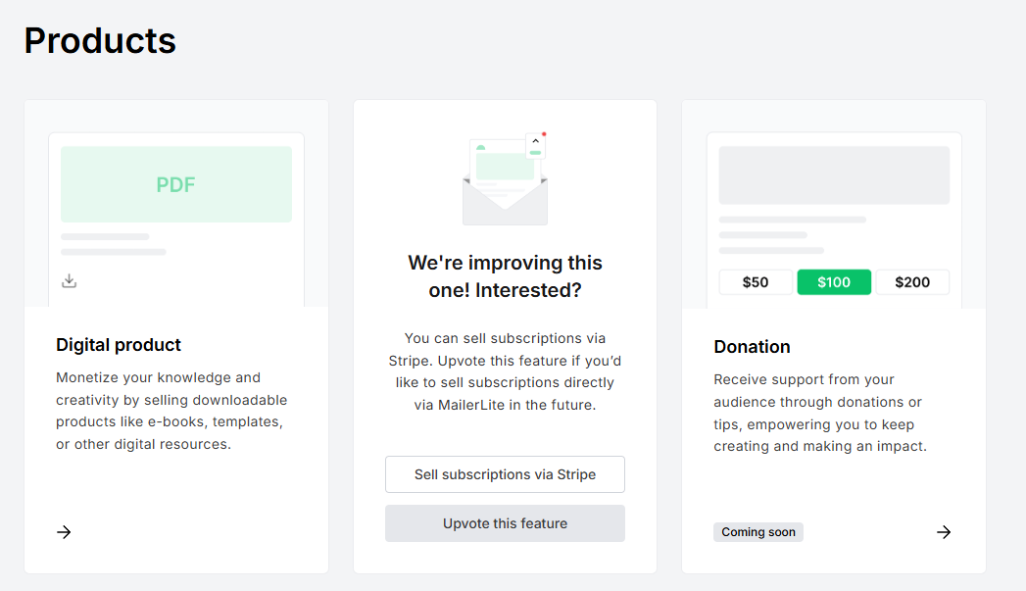Click the Products page heading
The height and width of the screenshot is (591, 1026).
pos(99,40)
